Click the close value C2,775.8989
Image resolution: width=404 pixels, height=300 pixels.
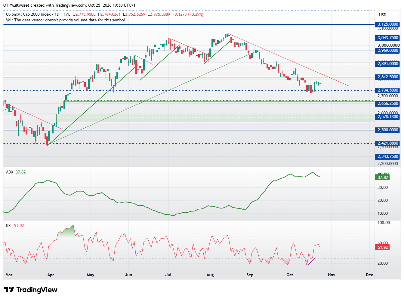pos(159,14)
